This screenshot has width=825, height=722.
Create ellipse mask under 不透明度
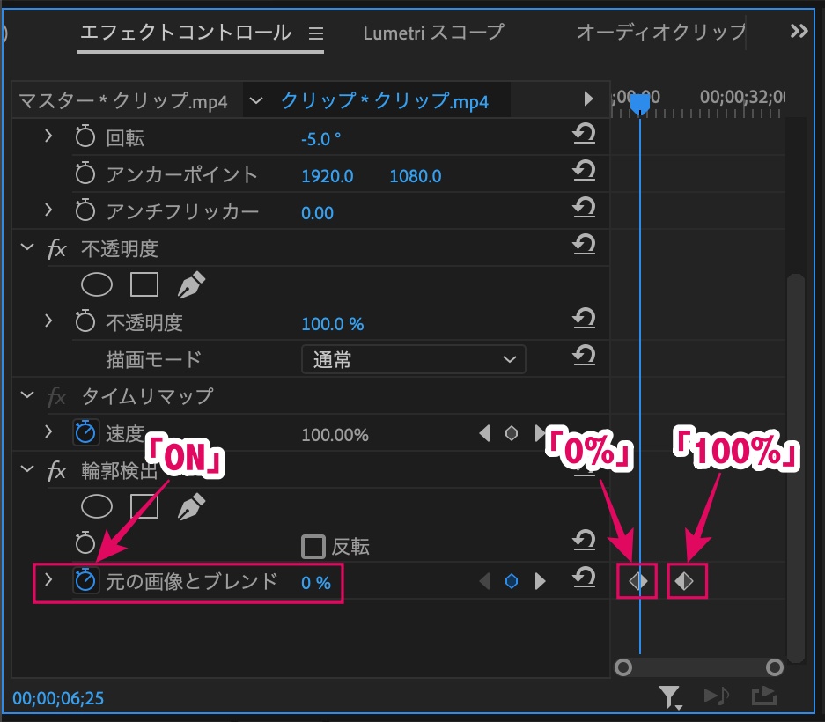(x=97, y=284)
